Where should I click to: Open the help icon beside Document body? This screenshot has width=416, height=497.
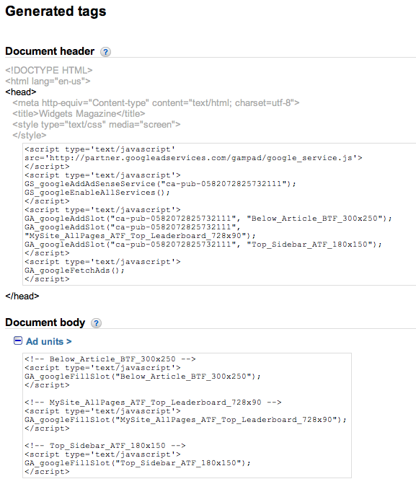96,323
